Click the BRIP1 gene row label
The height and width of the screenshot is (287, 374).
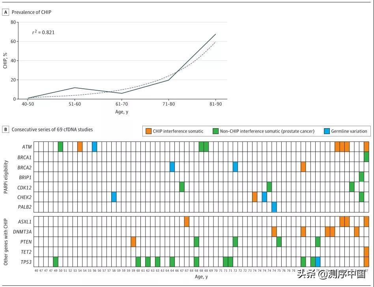[x=25, y=177]
